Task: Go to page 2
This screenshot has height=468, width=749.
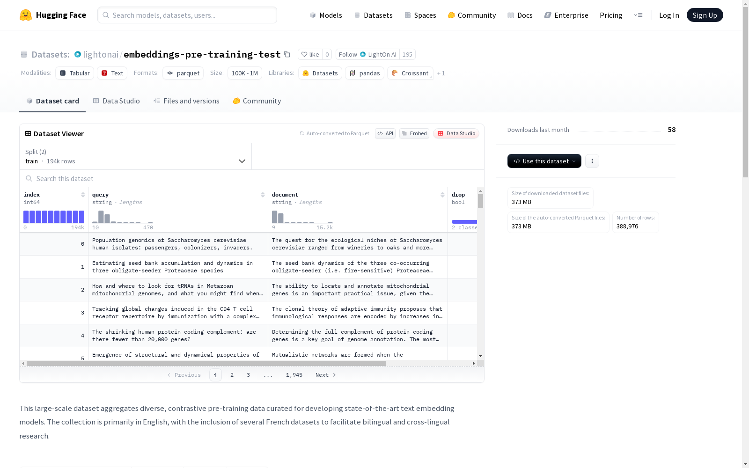Action: click(x=232, y=375)
